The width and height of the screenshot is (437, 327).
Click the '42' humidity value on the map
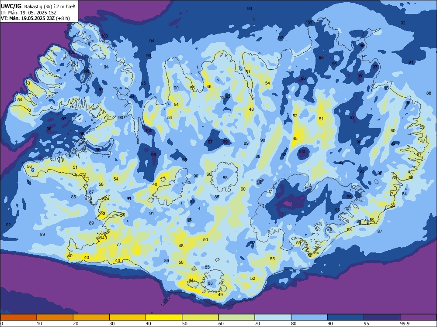(x=103, y=214)
